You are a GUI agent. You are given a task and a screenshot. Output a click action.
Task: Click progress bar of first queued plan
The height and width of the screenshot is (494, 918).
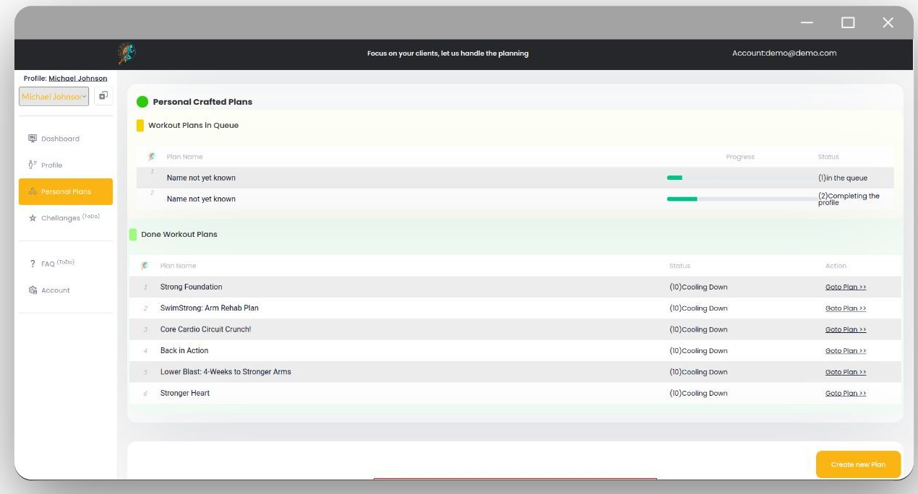[x=741, y=178]
